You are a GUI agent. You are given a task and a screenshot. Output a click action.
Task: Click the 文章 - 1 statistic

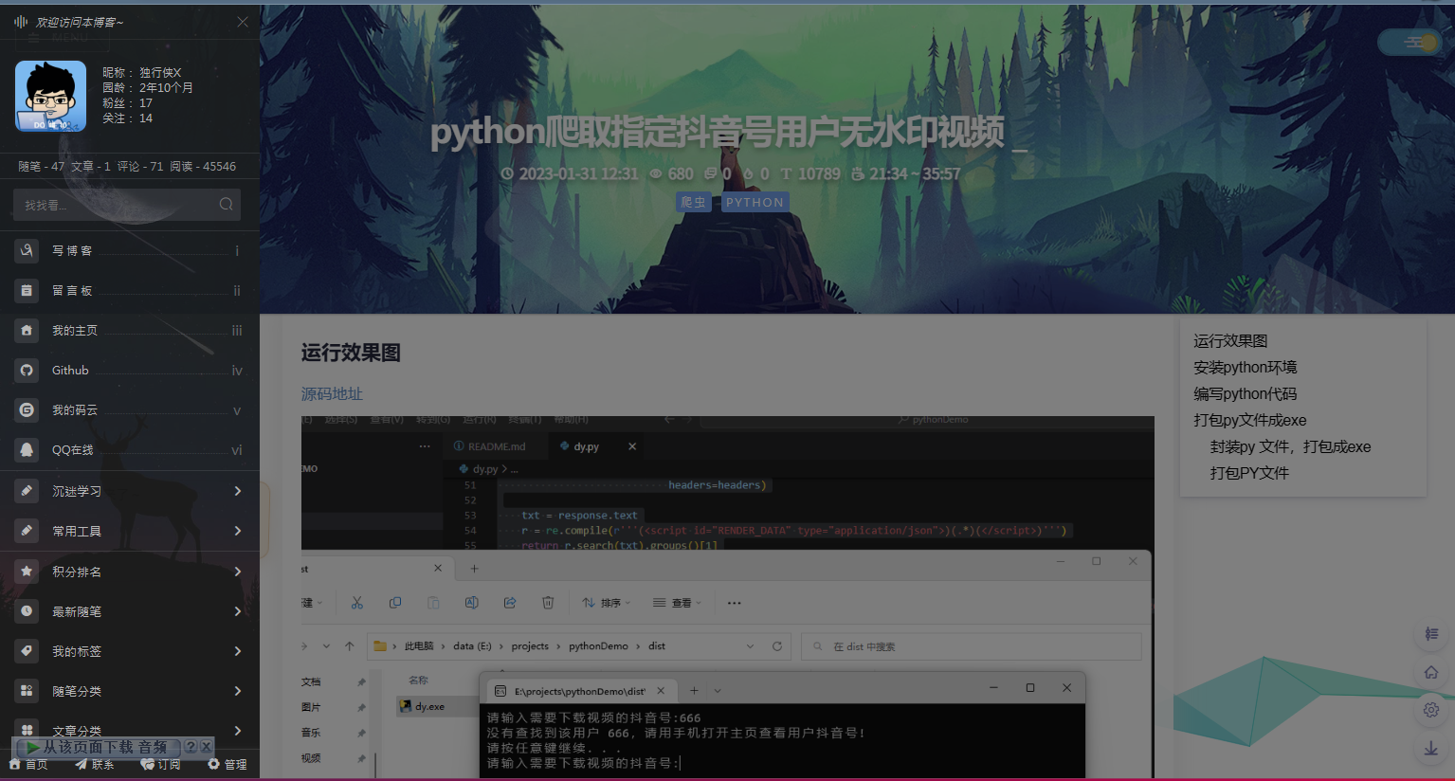[91, 166]
